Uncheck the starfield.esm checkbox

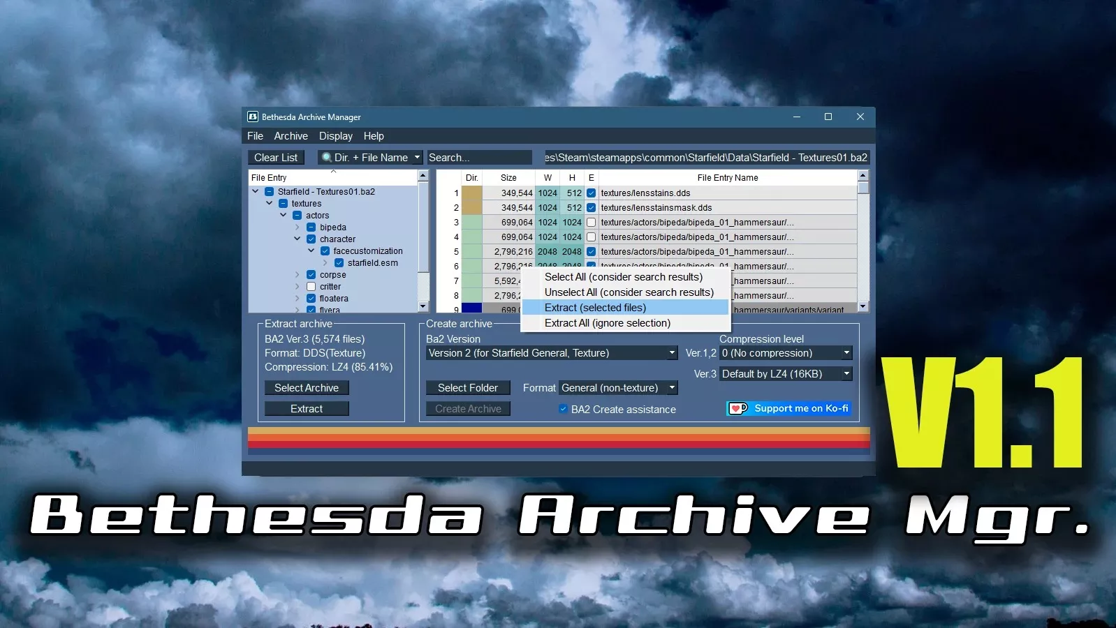[339, 263]
